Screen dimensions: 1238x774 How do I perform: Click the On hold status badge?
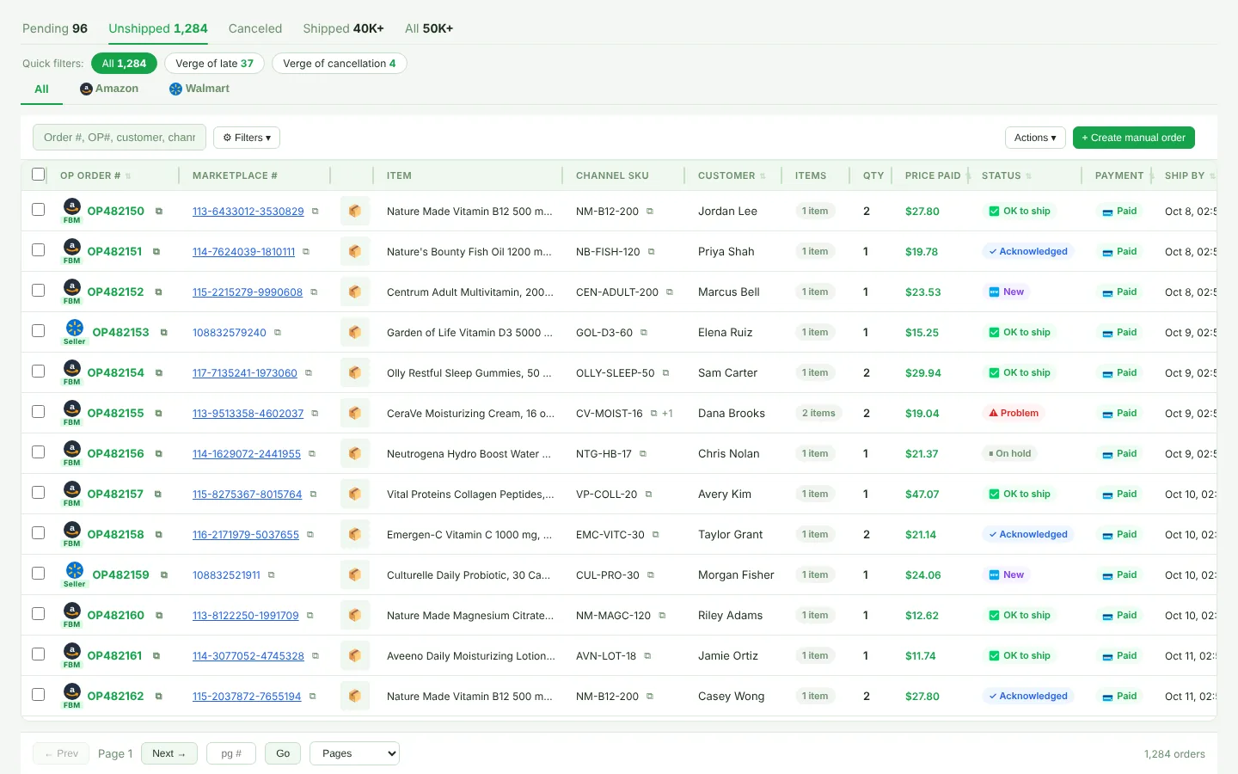[x=1010, y=454]
